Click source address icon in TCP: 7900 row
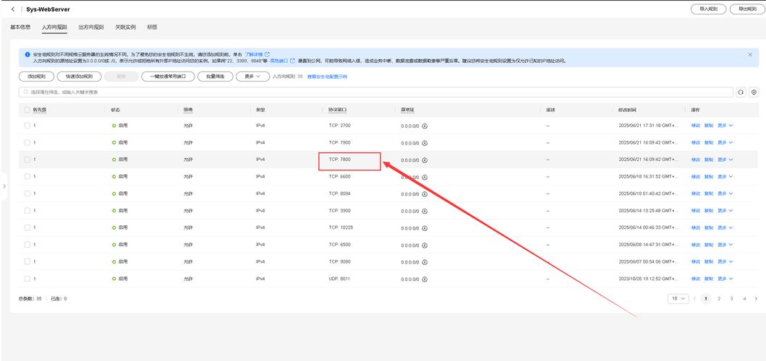 [x=425, y=143]
